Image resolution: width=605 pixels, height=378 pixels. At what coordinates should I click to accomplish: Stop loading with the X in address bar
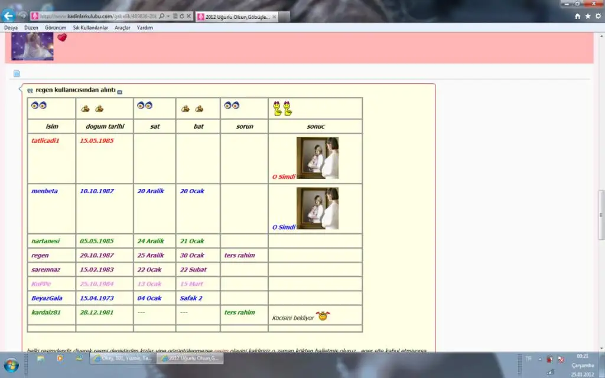(x=188, y=16)
